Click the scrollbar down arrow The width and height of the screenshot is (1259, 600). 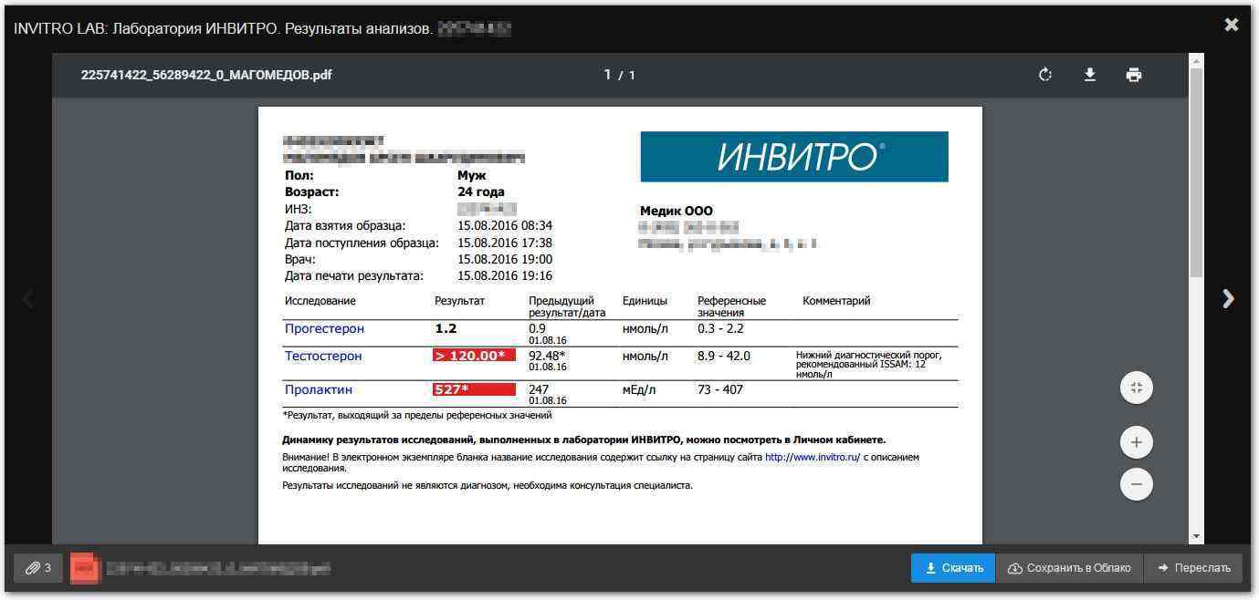[1196, 537]
